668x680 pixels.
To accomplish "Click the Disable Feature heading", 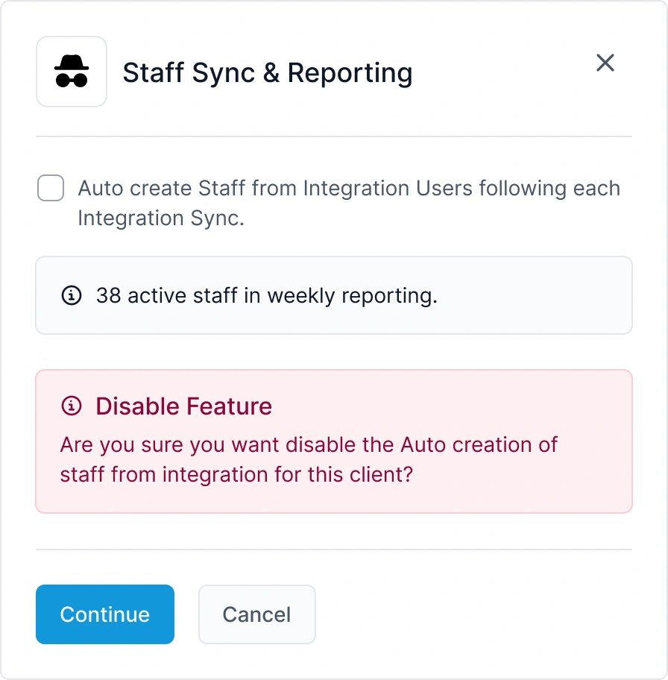I will pyautogui.click(x=184, y=406).
